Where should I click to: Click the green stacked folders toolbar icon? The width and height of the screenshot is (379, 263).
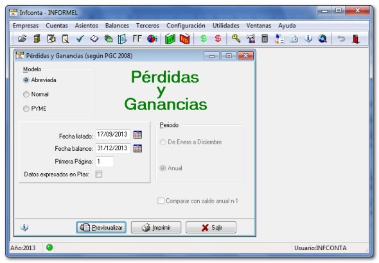109,38
